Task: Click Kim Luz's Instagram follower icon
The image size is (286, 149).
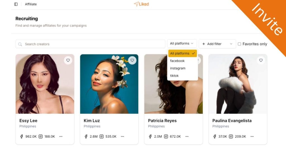Action: tap(102, 136)
